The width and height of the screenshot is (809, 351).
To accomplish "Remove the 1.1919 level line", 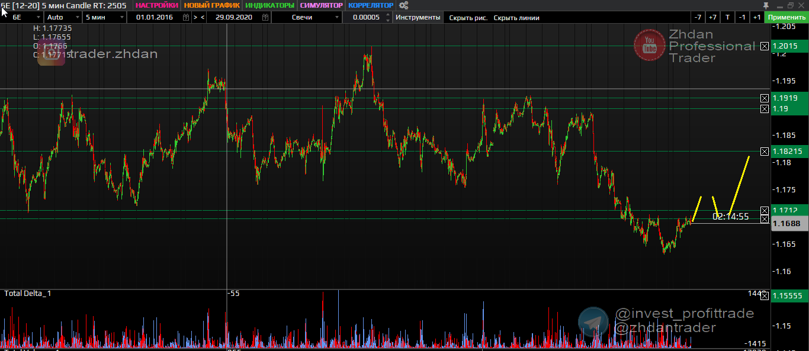I will tap(765, 98).
